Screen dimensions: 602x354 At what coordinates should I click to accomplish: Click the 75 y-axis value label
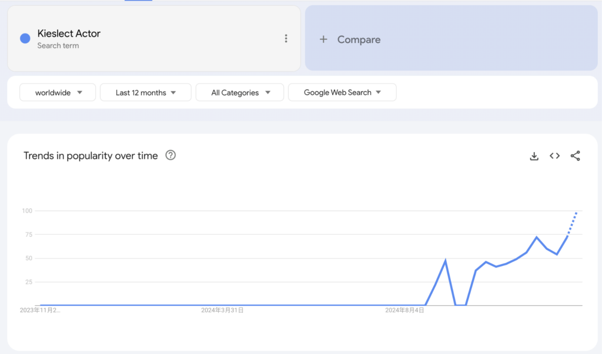pyautogui.click(x=29, y=234)
